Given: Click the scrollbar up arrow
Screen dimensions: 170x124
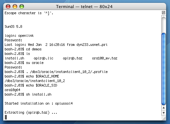Looking at the screenshot, I should 164,108.
